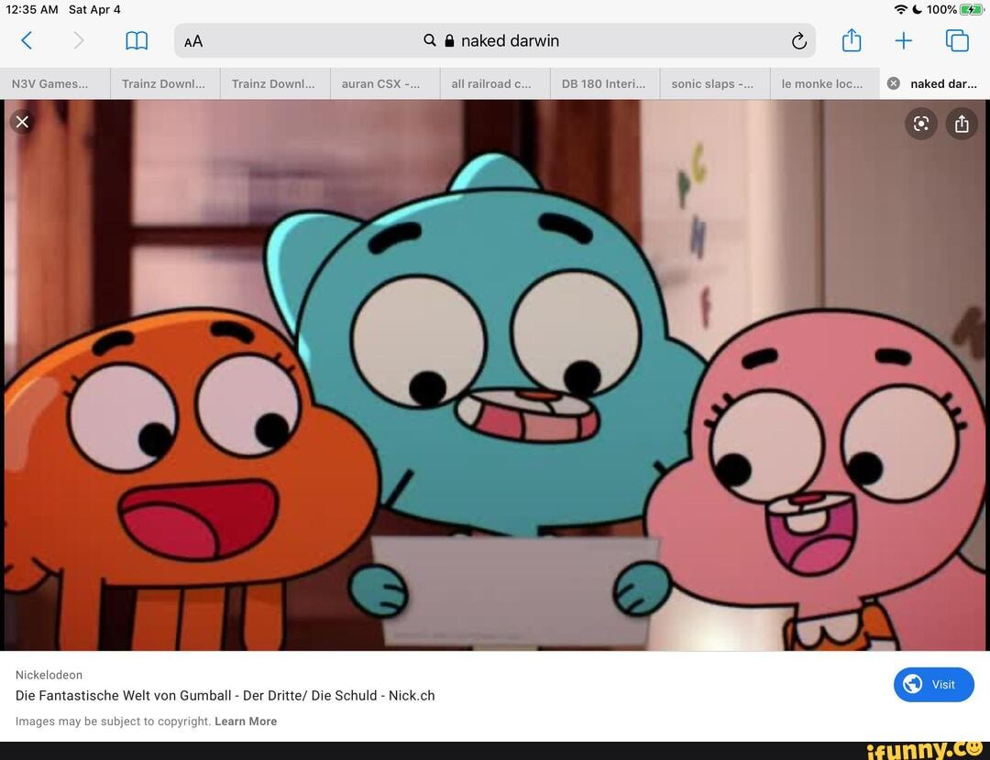Open the Gumball image title link
Image resolution: width=990 pixels, height=760 pixels.
tap(225, 696)
